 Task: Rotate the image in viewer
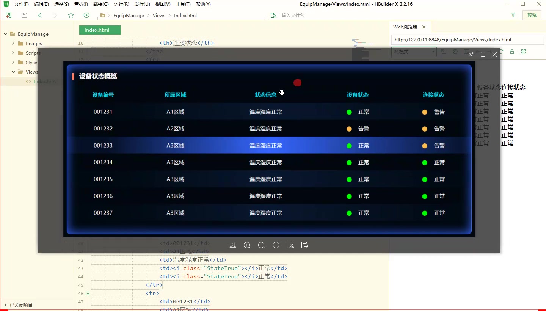coord(276,245)
